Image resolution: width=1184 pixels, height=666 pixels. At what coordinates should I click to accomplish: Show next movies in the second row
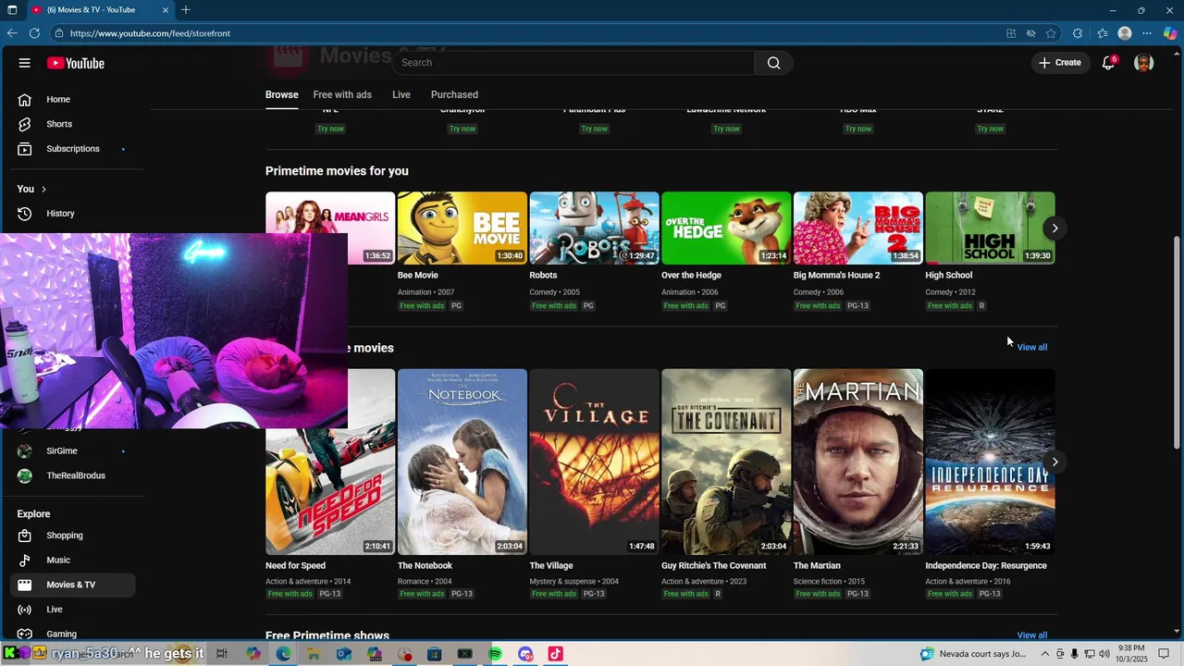pos(1054,462)
